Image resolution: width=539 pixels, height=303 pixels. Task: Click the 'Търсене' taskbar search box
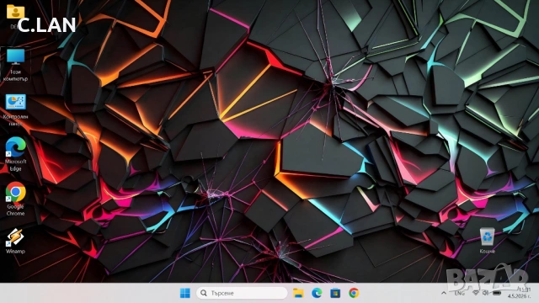coord(242,293)
